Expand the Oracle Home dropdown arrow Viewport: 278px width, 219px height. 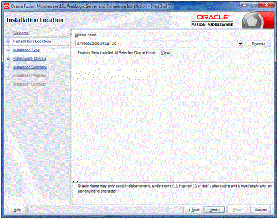click(240, 44)
